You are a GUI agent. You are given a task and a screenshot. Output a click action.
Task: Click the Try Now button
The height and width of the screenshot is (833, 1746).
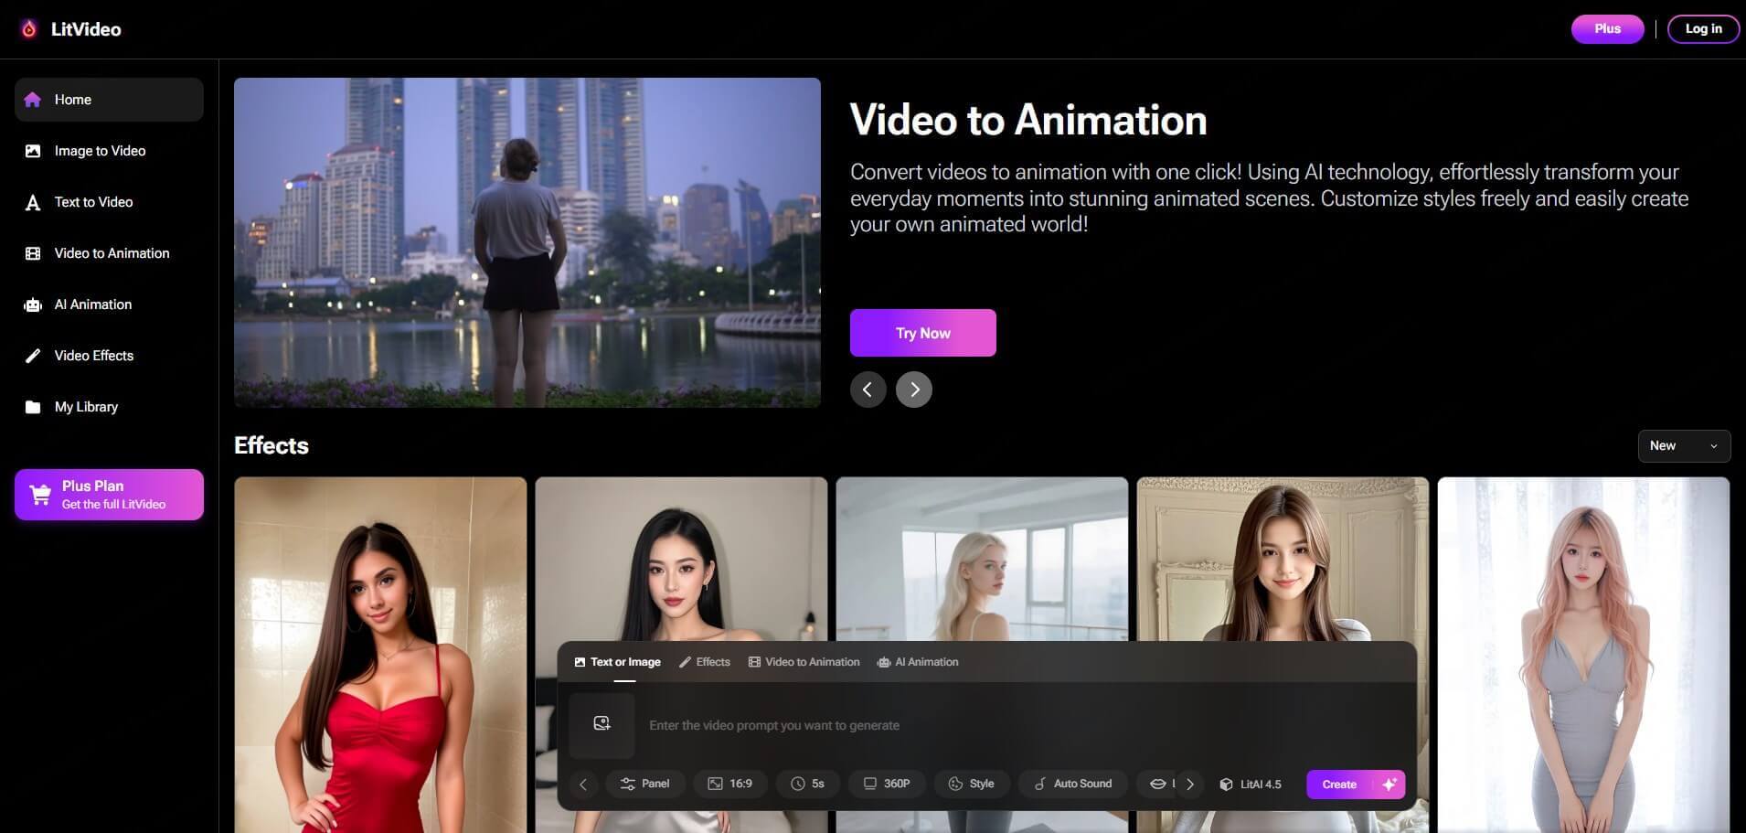(922, 333)
